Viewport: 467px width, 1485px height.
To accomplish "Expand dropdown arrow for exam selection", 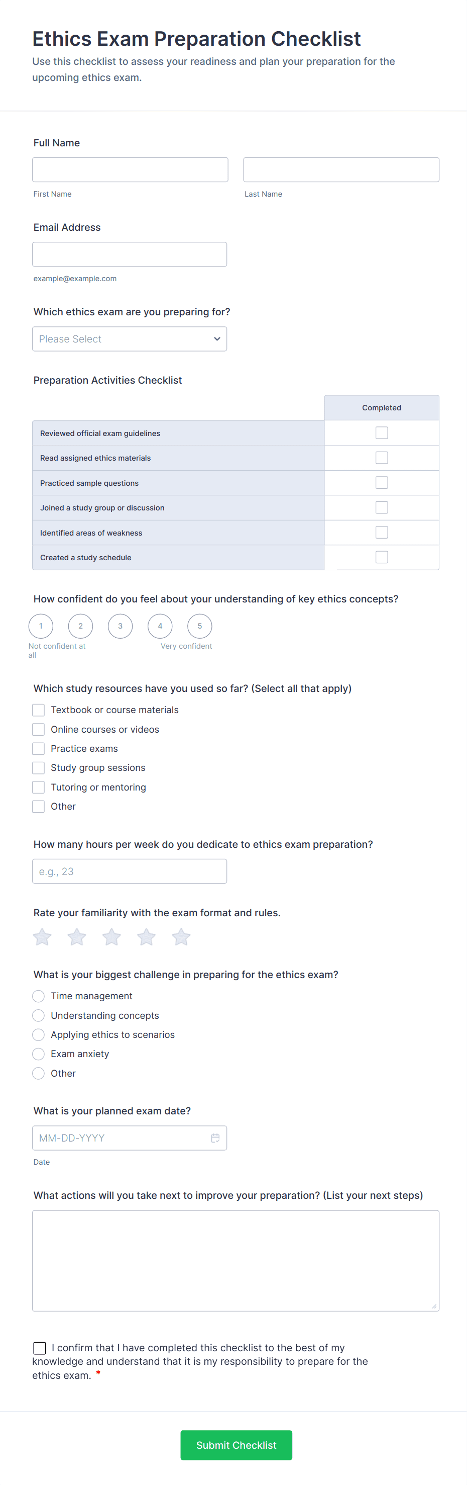I will click(217, 339).
